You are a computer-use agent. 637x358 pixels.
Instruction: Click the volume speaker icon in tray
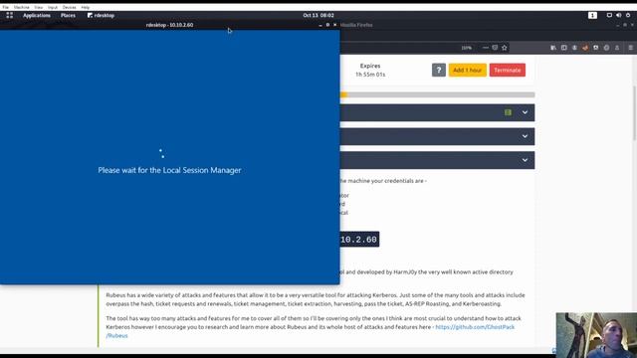click(x=618, y=16)
